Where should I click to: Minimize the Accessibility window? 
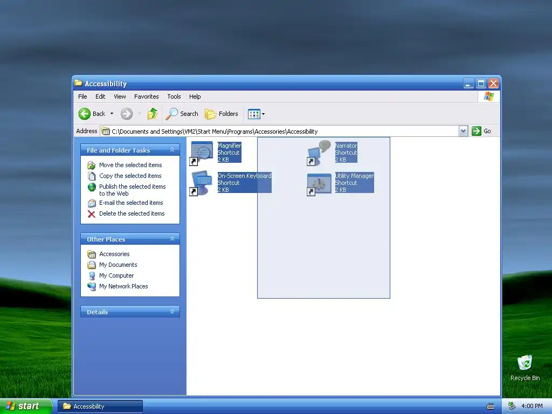click(x=468, y=84)
